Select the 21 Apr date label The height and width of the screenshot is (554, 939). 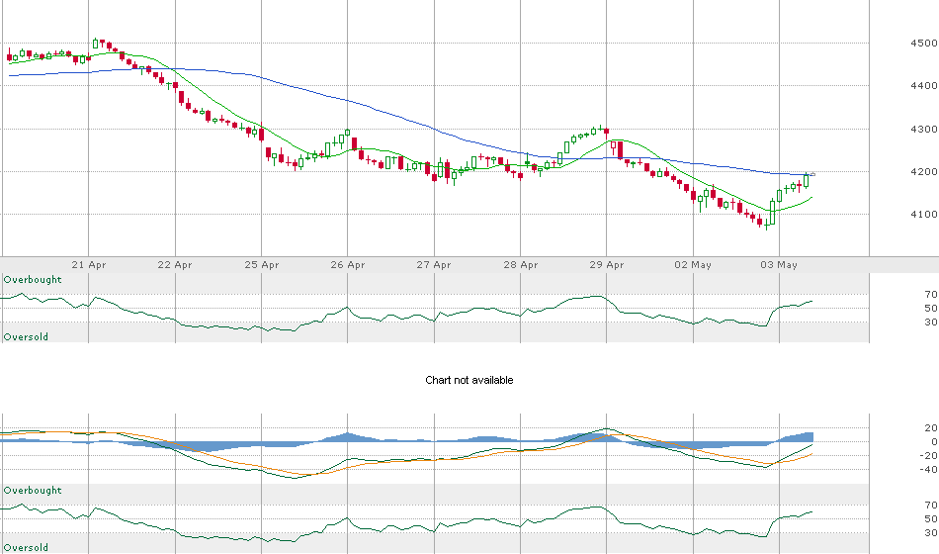click(89, 264)
